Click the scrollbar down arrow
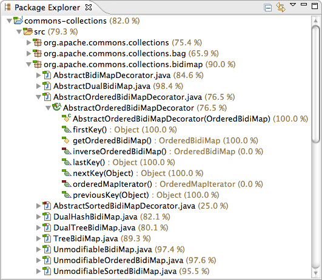322x280 pixels. coord(315,273)
